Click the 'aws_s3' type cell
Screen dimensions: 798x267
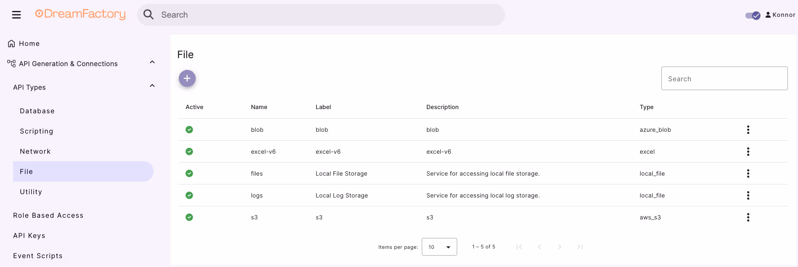[650, 217]
